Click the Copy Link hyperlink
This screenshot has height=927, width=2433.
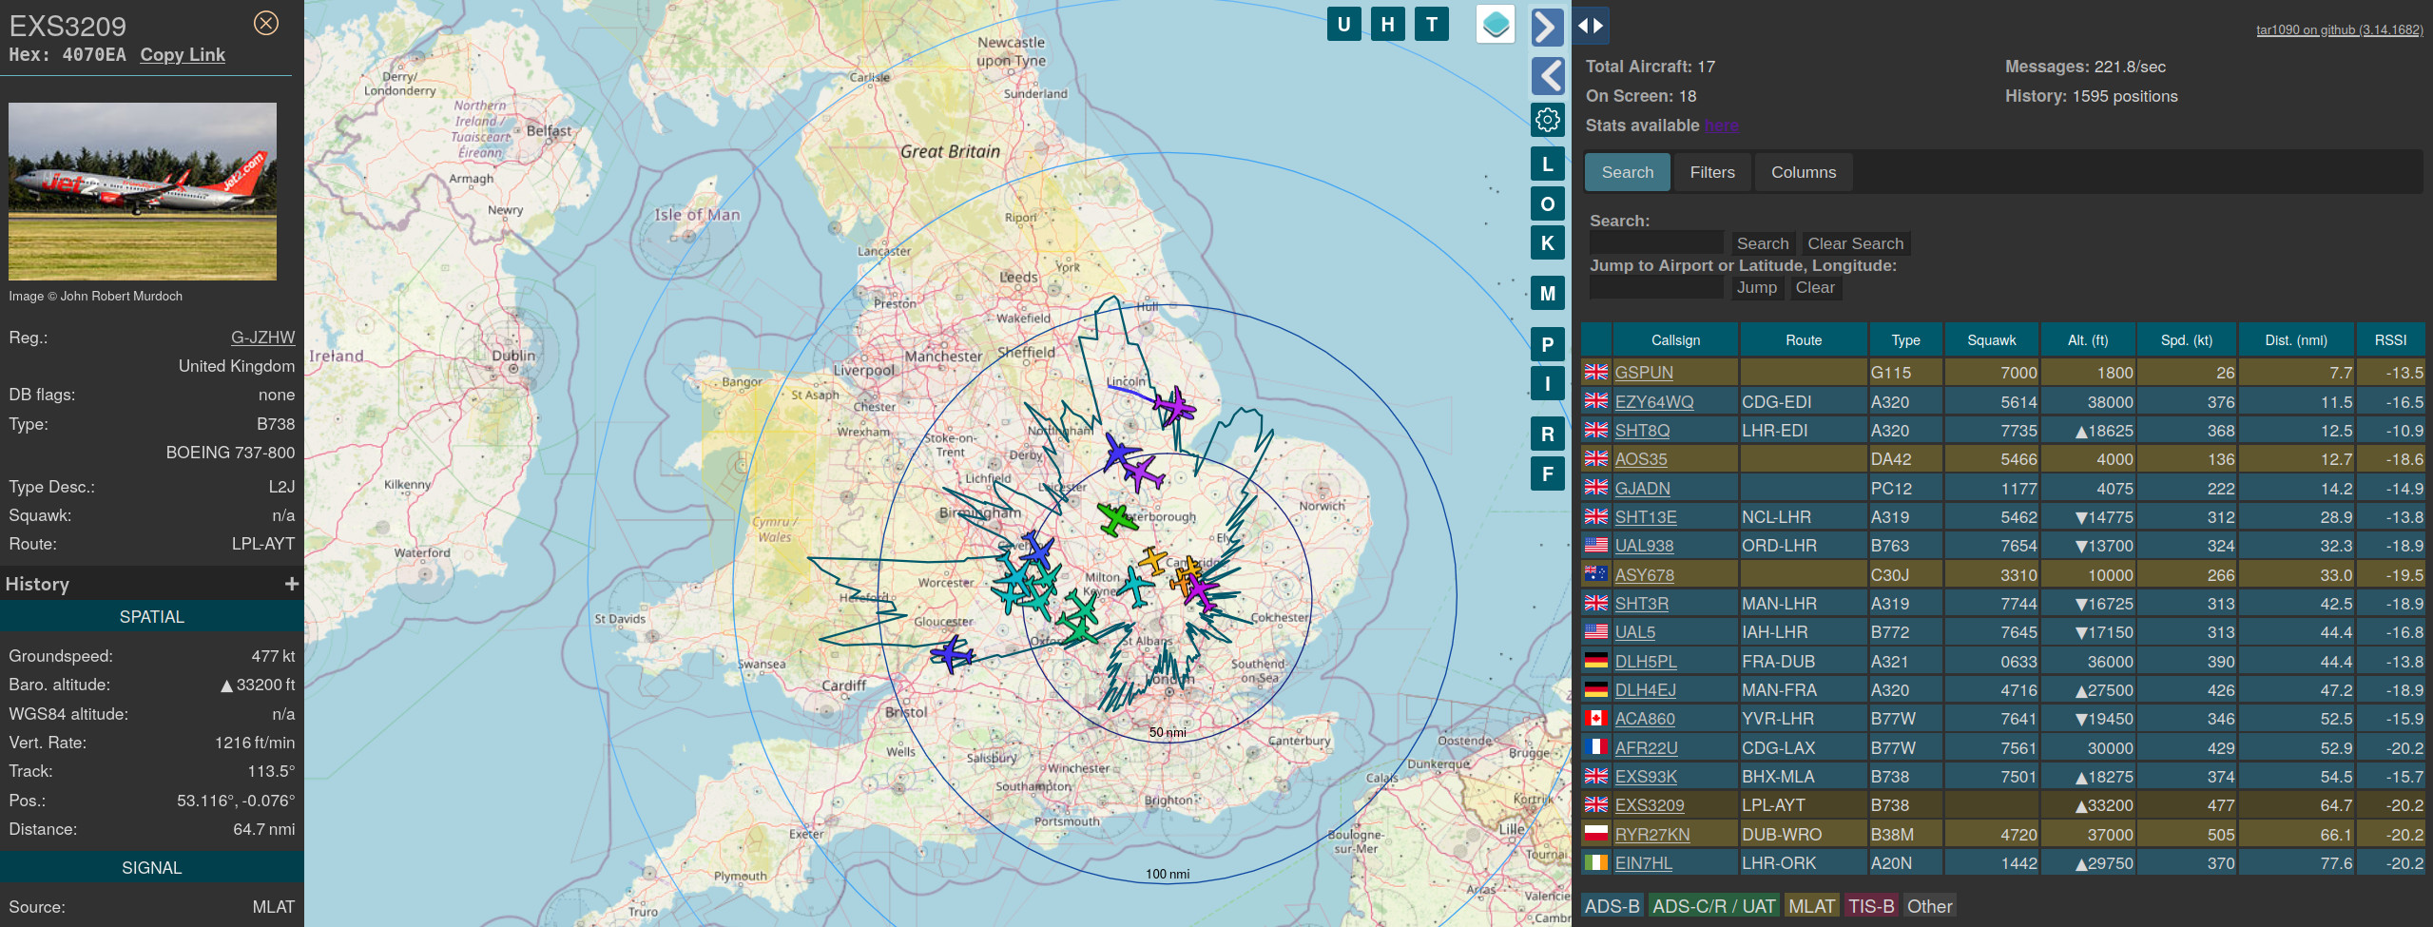tap(183, 55)
